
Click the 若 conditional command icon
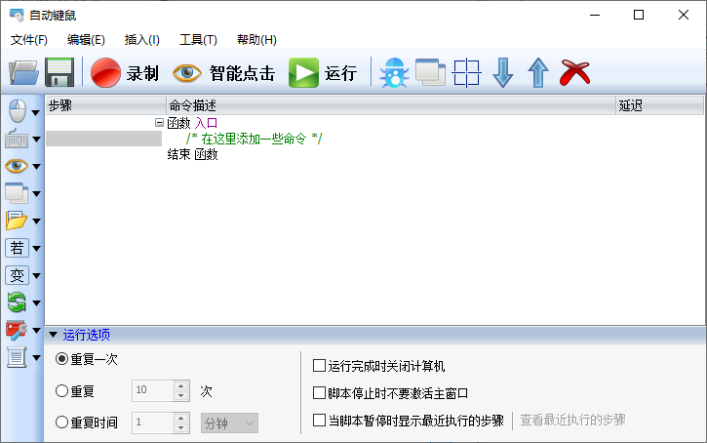[17, 248]
